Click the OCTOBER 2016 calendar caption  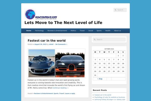coord(109,49)
